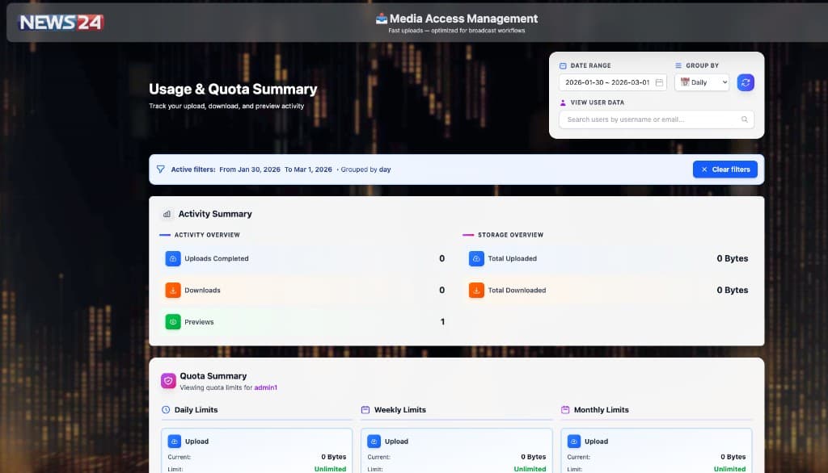This screenshot has height=473, width=828.
Task: Click the Daily Limits clock icon
Action: [x=166, y=409]
